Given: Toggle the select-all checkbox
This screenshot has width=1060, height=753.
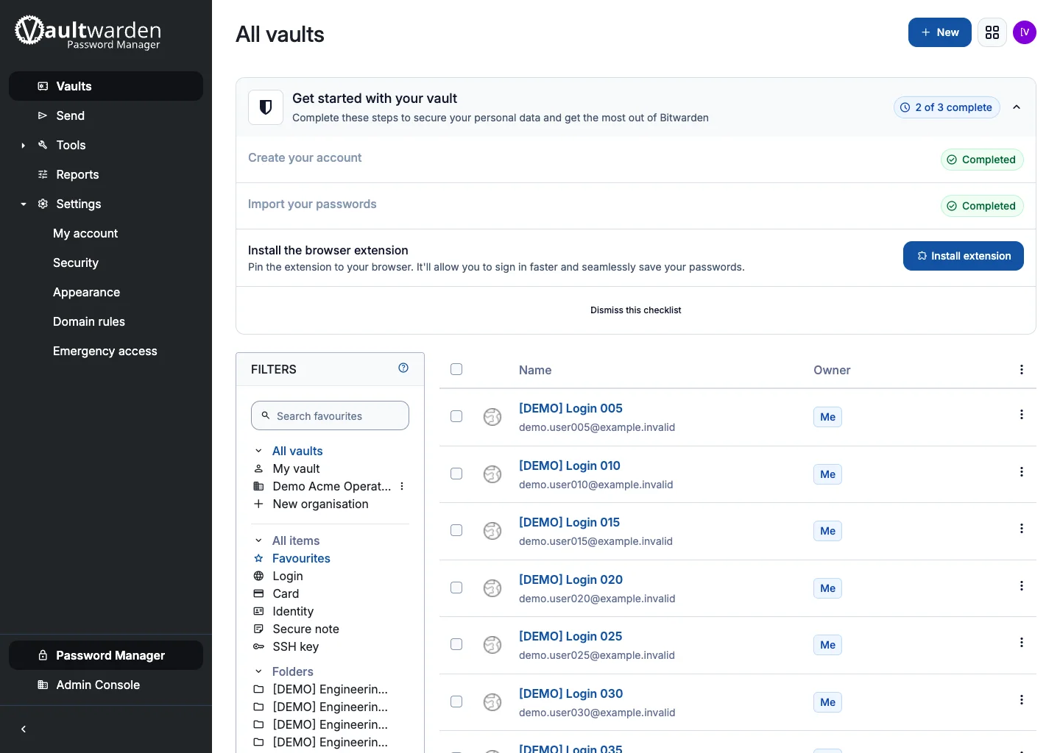Looking at the screenshot, I should 456,369.
